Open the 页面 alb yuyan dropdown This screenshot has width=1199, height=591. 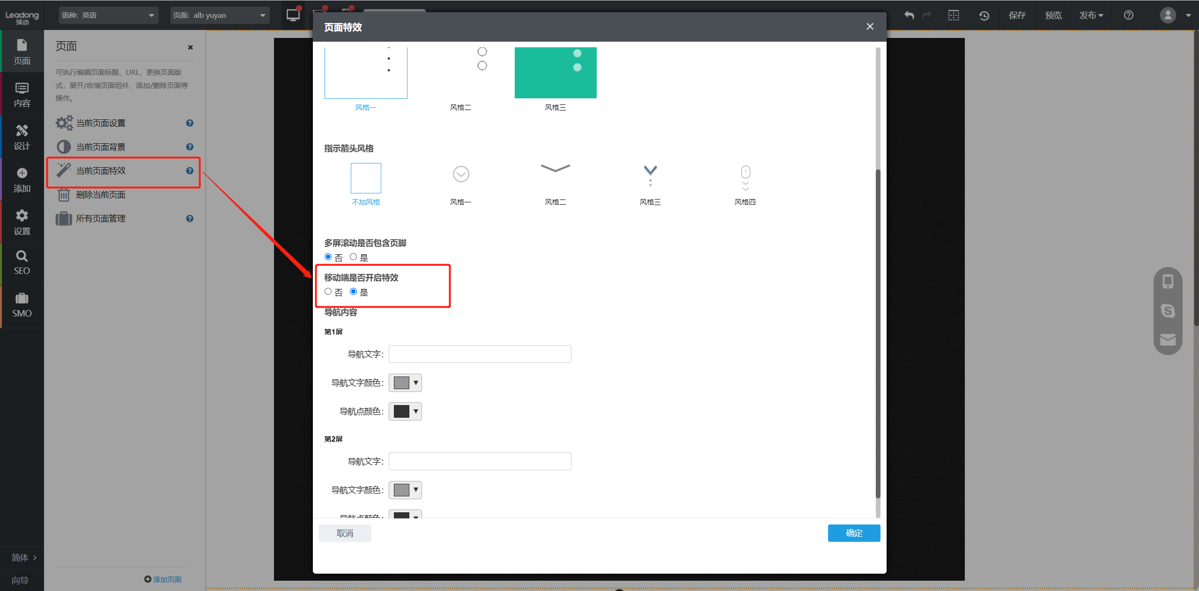click(x=220, y=15)
